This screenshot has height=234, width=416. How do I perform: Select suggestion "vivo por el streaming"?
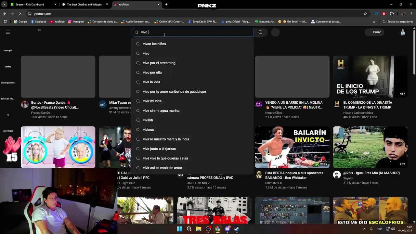pyautogui.click(x=192, y=63)
